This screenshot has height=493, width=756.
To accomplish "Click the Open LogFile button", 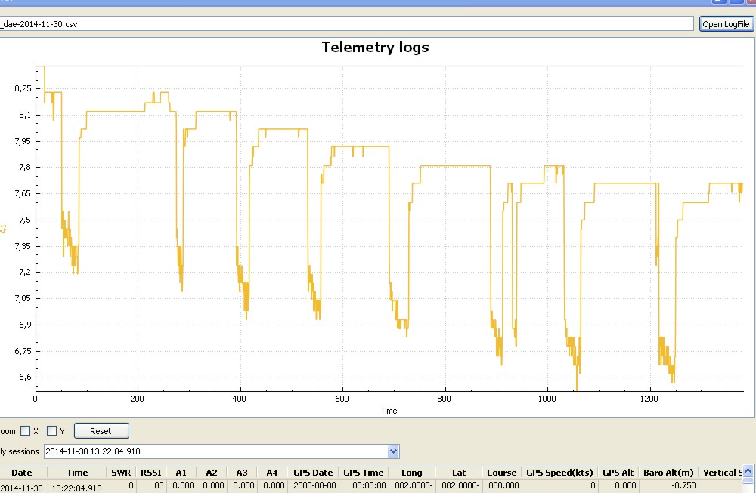I will pyautogui.click(x=727, y=24).
